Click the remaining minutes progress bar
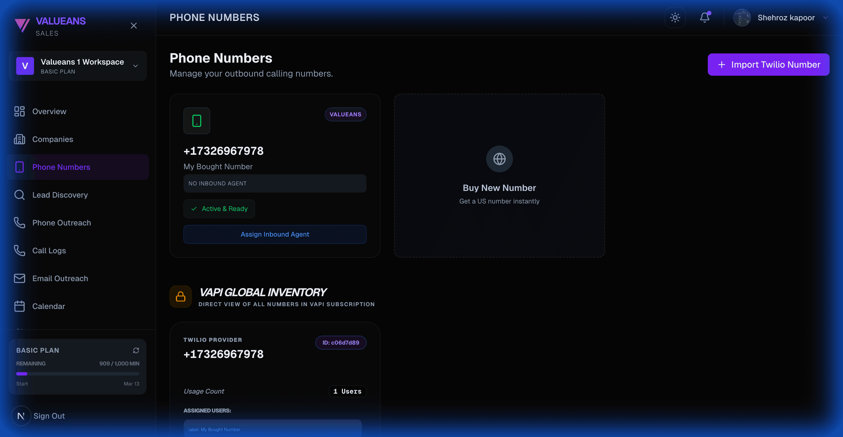The image size is (843, 437). [77, 374]
